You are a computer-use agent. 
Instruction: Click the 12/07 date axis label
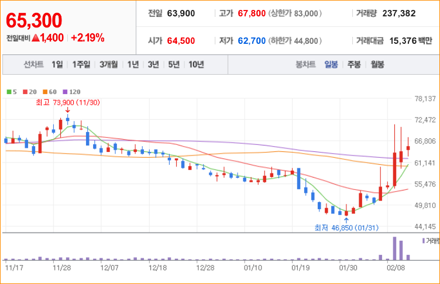coord(109,268)
